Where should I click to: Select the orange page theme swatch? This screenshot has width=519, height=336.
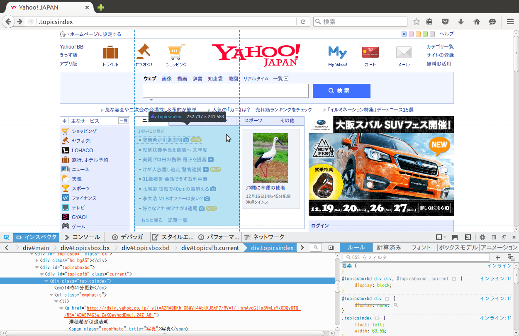click(418, 34)
